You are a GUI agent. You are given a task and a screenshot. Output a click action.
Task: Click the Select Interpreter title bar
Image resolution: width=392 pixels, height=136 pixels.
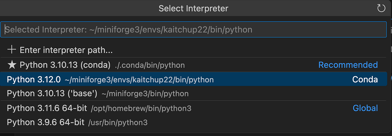pyautogui.click(x=193, y=8)
